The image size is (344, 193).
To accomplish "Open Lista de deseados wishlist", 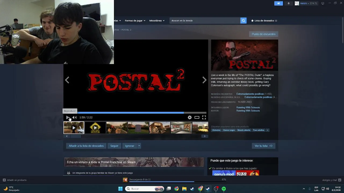I will [264, 21].
